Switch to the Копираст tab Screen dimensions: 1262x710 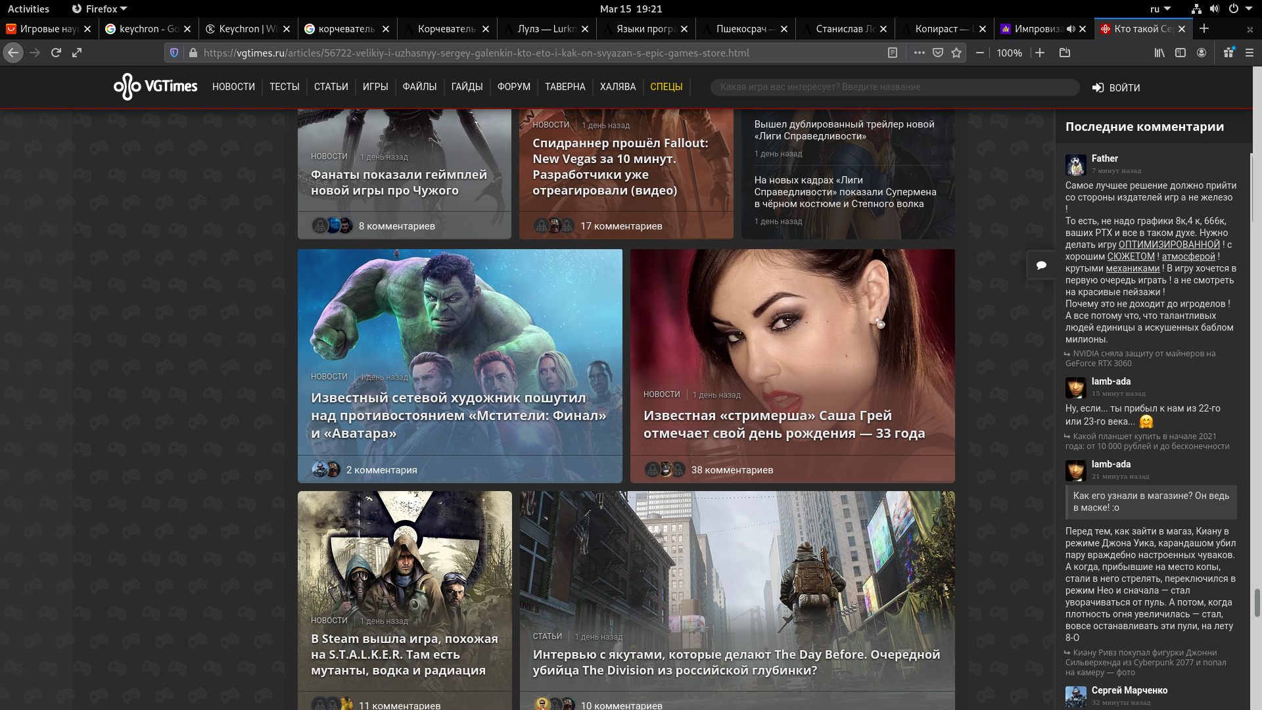(945, 29)
